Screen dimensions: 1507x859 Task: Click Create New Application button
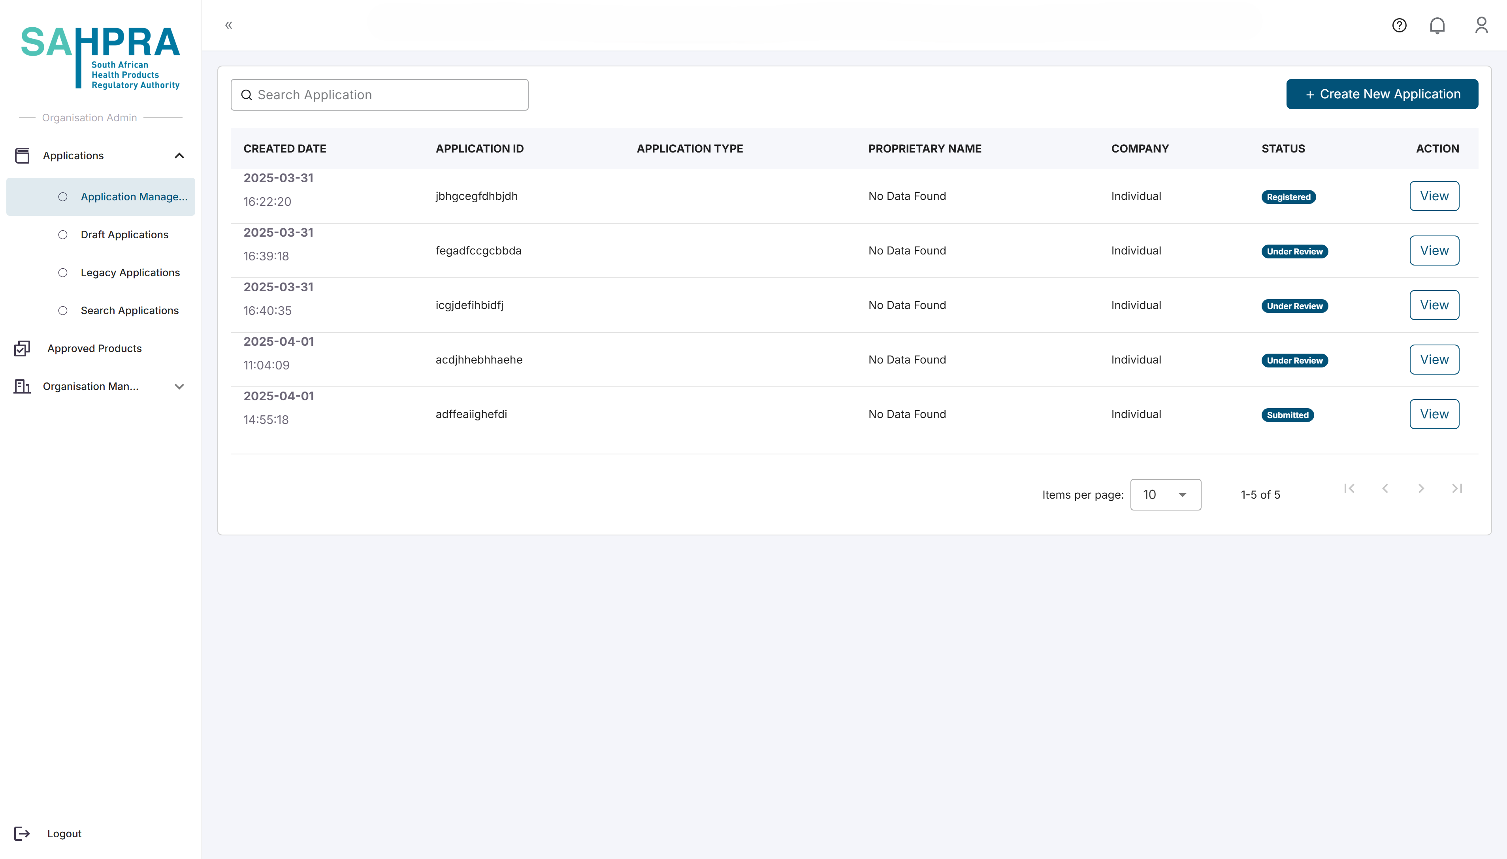point(1381,94)
